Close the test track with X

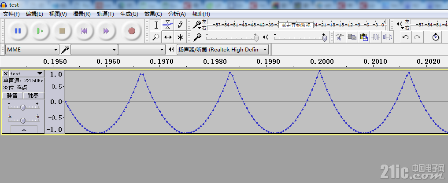tap(6, 73)
